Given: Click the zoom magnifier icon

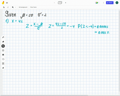Looking at the screenshot, I should pyautogui.click(x=13, y=7).
